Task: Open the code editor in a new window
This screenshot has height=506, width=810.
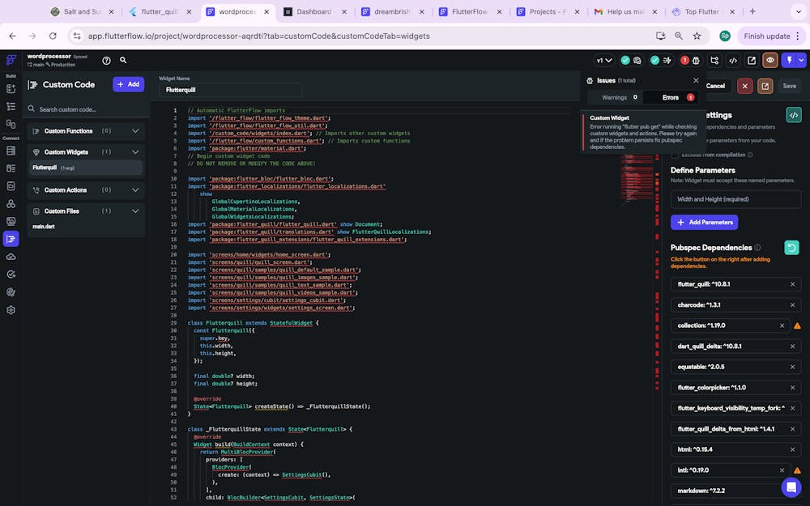Action: pyautogui.click(x=765, y=87)
